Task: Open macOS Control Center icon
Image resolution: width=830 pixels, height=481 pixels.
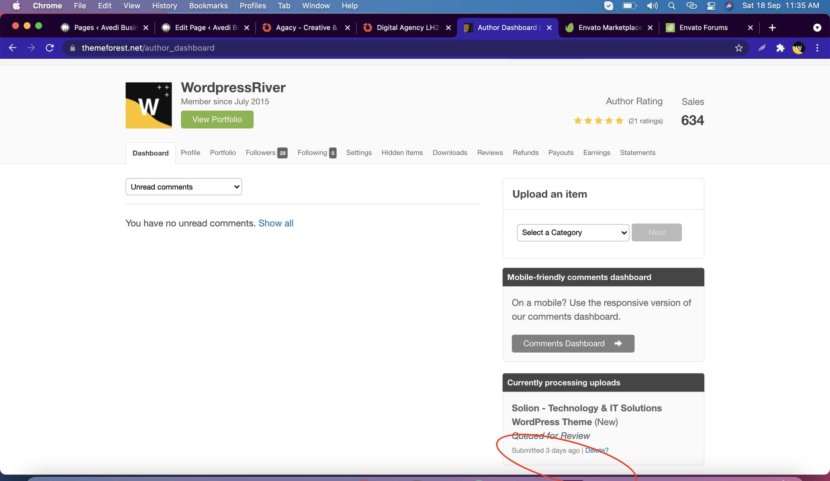Action: click(711, 6)
